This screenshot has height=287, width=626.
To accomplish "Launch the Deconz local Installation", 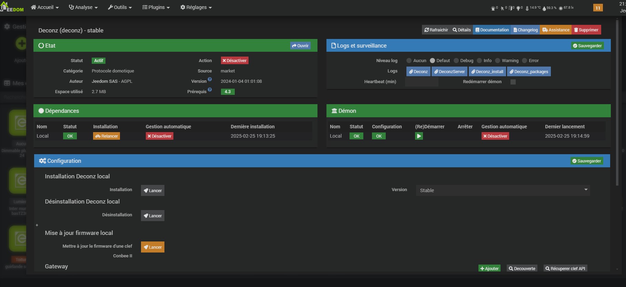I will click(153, 190).
